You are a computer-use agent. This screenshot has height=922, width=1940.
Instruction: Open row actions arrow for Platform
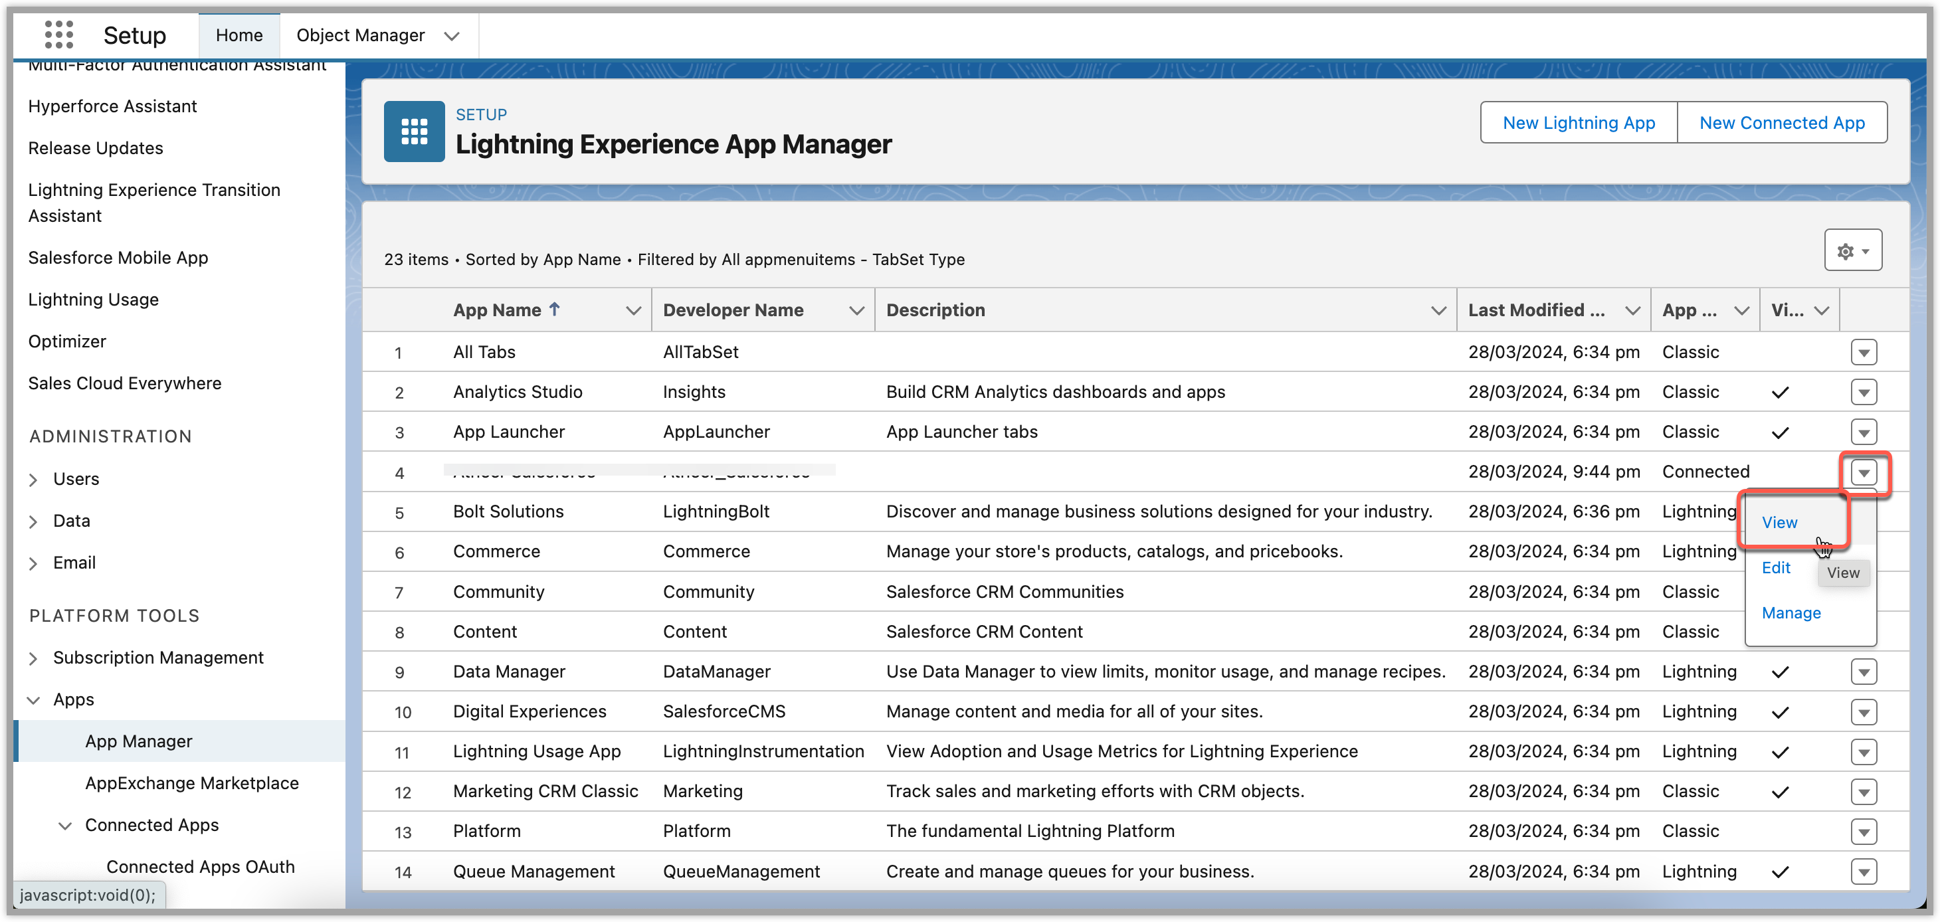pyautogui.click(x=1863, y=832)
